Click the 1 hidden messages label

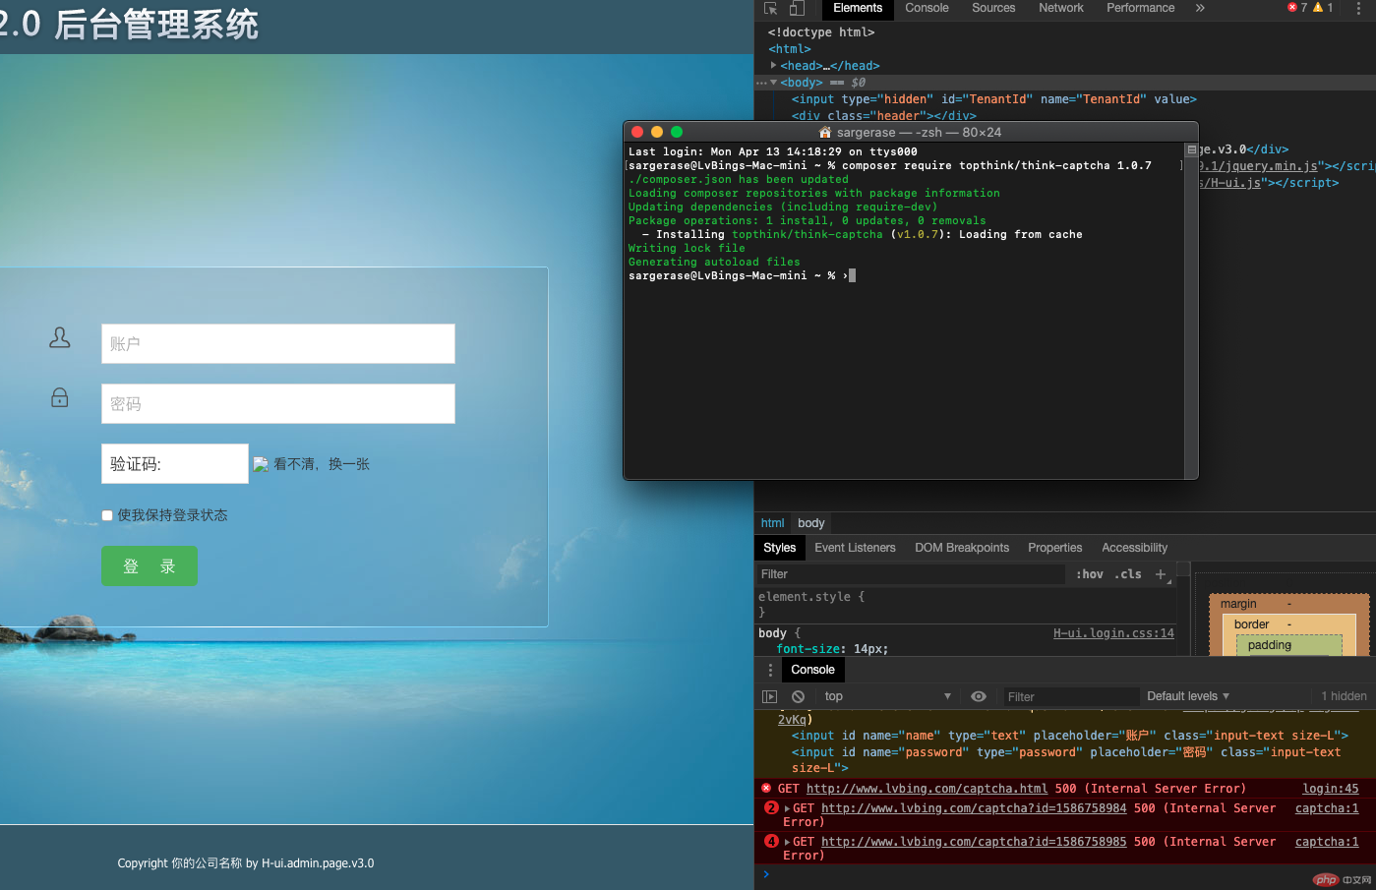pos(1344,696)
